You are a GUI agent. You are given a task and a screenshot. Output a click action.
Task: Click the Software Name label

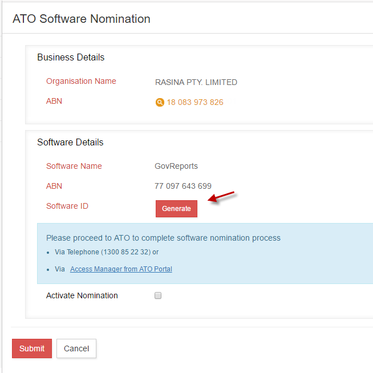tap(74, 166)
